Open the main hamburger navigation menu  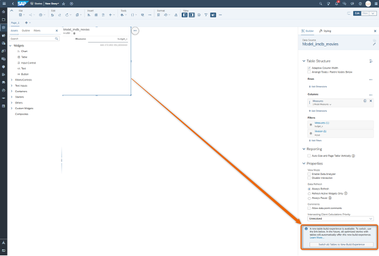[x=4, y=4]
